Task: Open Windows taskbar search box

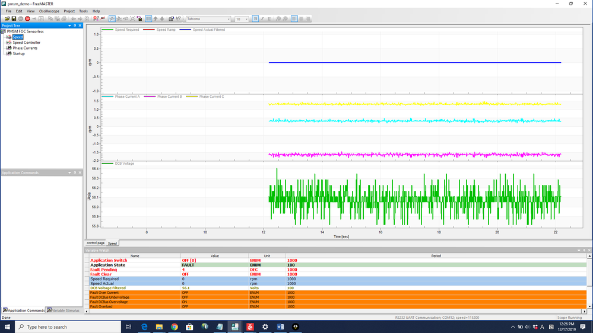Action: point(68,326)
